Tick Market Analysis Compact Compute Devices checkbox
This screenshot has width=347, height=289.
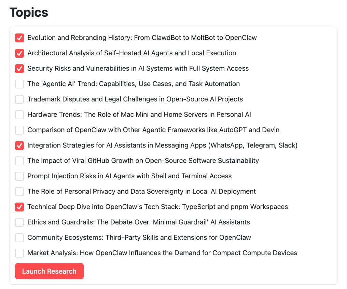(x=19, y=253)
